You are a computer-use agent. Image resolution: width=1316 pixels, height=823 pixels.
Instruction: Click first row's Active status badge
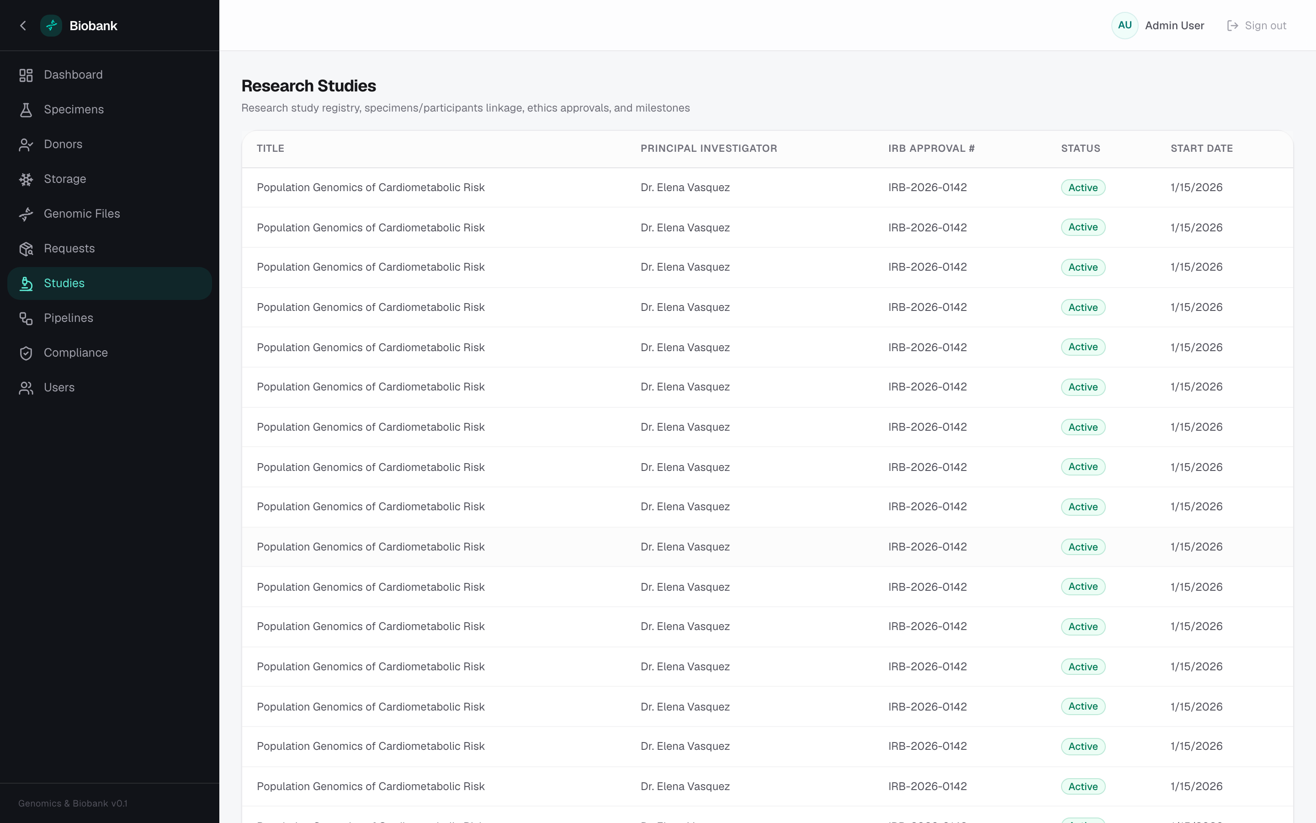(x=1083, y=188)
